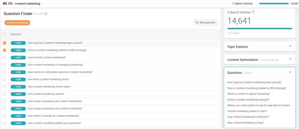Click the HOW tag for 'how long has content marketing'
The image size is (299, 129).
18,43
